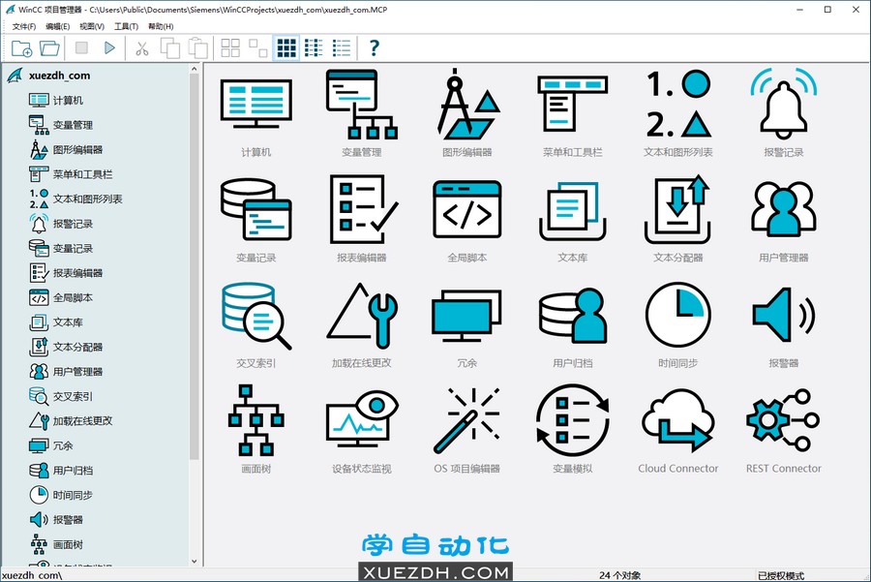
Task: Open the 报警器 speaker icon in main pane
Action: (x=784, y=315)
